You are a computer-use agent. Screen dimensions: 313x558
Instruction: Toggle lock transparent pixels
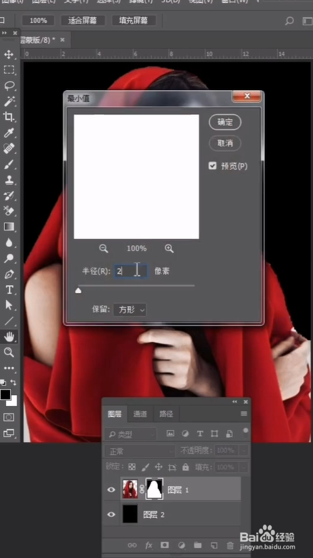click(132, 467)
